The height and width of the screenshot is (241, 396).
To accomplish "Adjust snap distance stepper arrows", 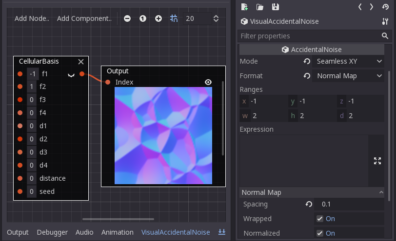I will tap(216, 18).
